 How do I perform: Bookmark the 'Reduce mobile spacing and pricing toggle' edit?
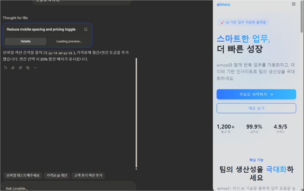85,29
